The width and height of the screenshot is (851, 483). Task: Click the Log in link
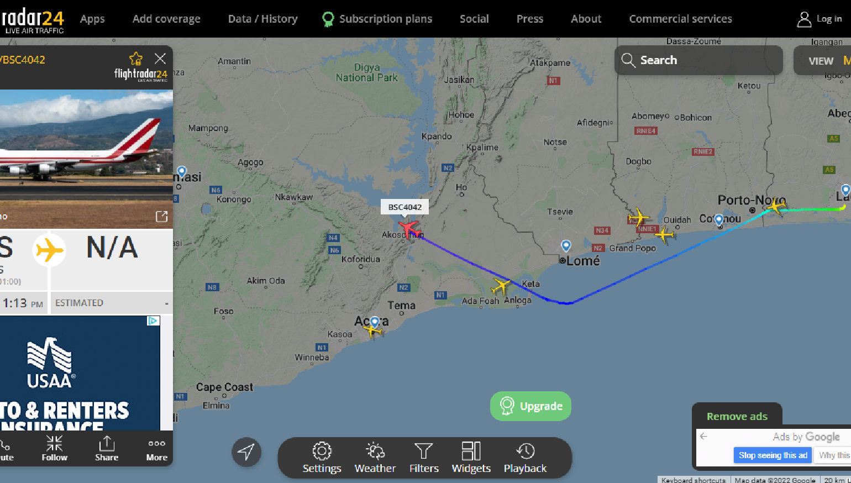click(x=820, y=19)
